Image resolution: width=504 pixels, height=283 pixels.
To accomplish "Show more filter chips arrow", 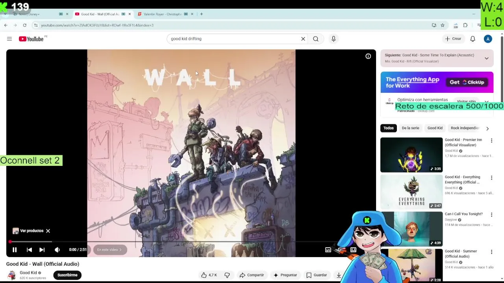I will pyautogui.click(x=487, y=129).
